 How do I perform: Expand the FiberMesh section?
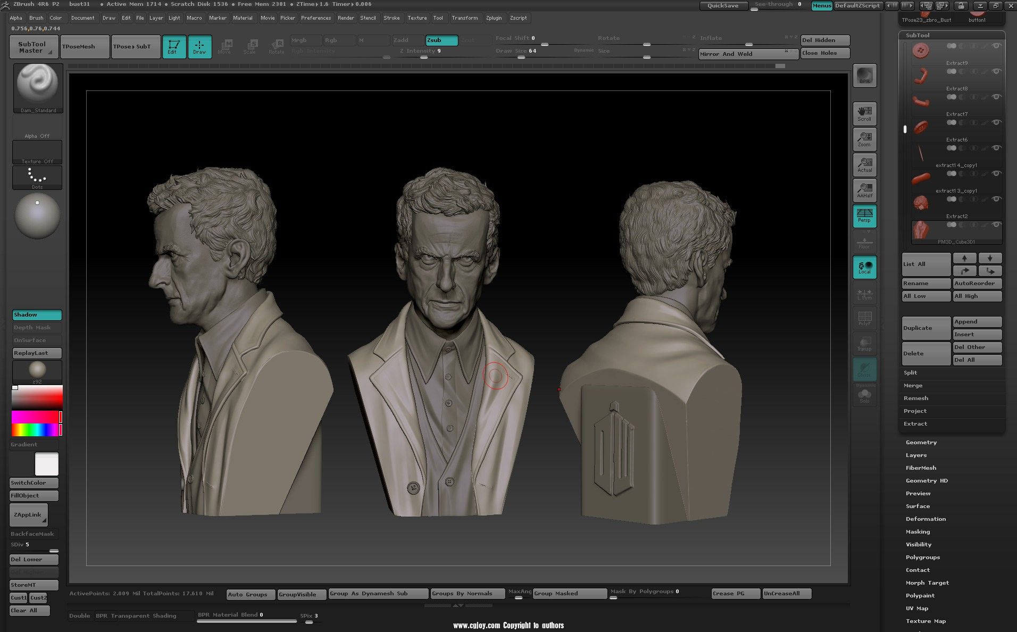point(921,468)
